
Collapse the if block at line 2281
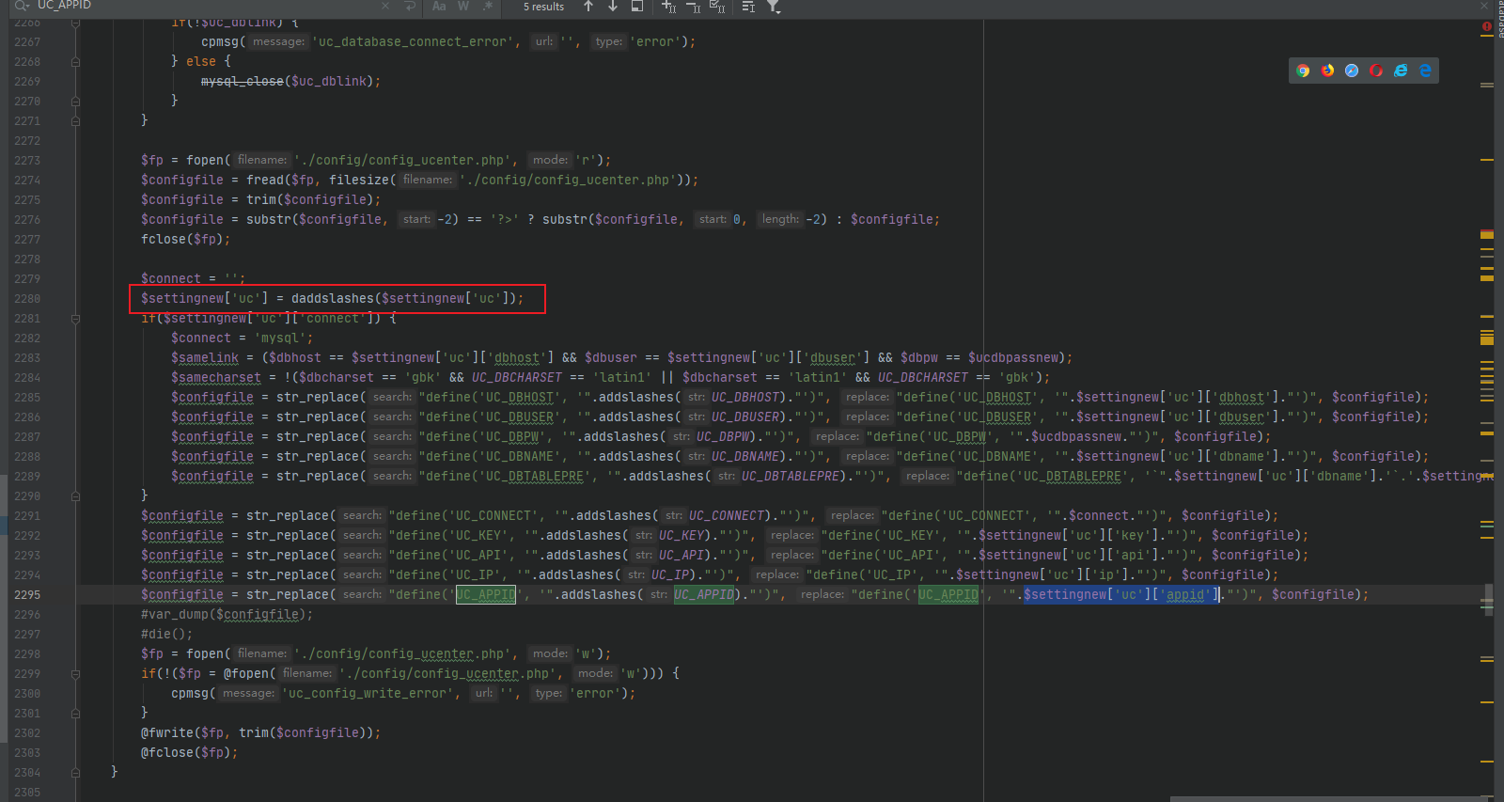point(75,319)
